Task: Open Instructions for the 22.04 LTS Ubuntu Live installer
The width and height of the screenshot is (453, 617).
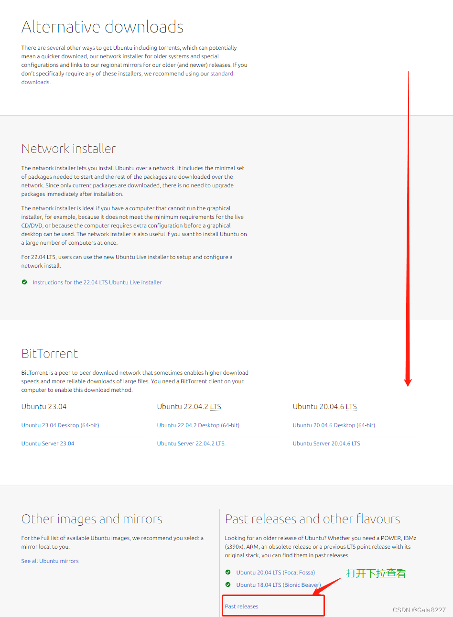Action: click(x=97, y=282)
